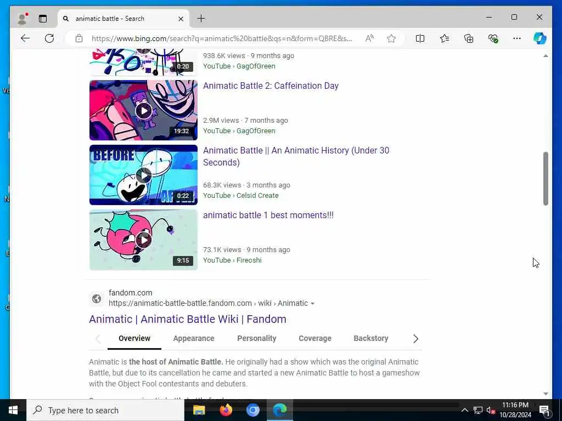Click the fandom.com site name text
This screenshot has height=421, width=562.
click(x=131, y=293)
